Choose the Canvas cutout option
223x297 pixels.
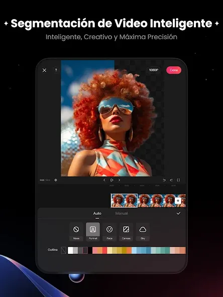click(x=126, y=232)
